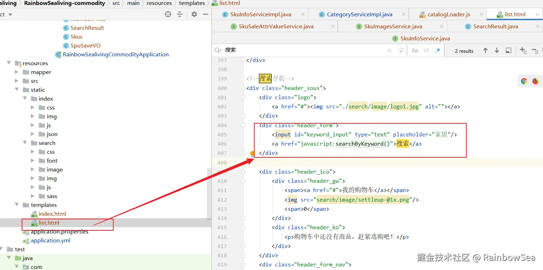Collapse the resources folder
This screenshot has height=270, width=543.
9,63
